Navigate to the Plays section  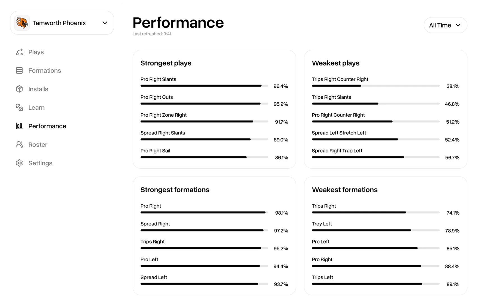click(x=36, y=52)
